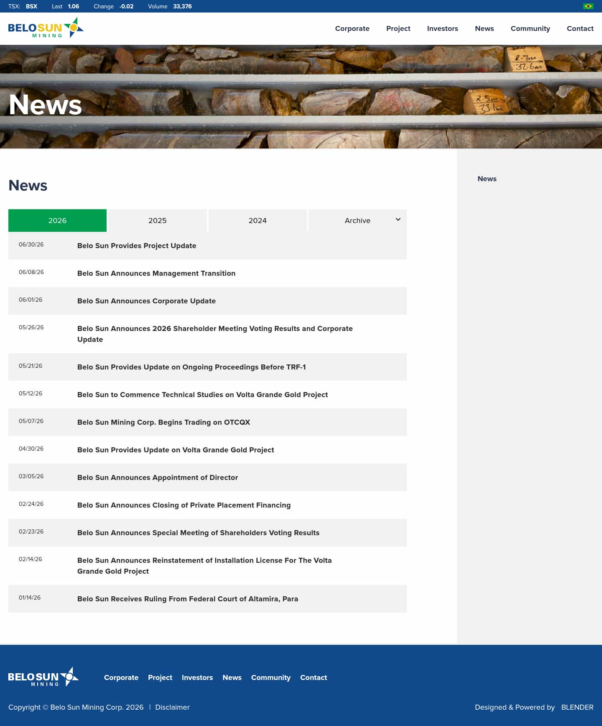Open Ruling From Federal Court of Altamira article
The width and height of the screenshot is (602, 726).
[188, 599]
